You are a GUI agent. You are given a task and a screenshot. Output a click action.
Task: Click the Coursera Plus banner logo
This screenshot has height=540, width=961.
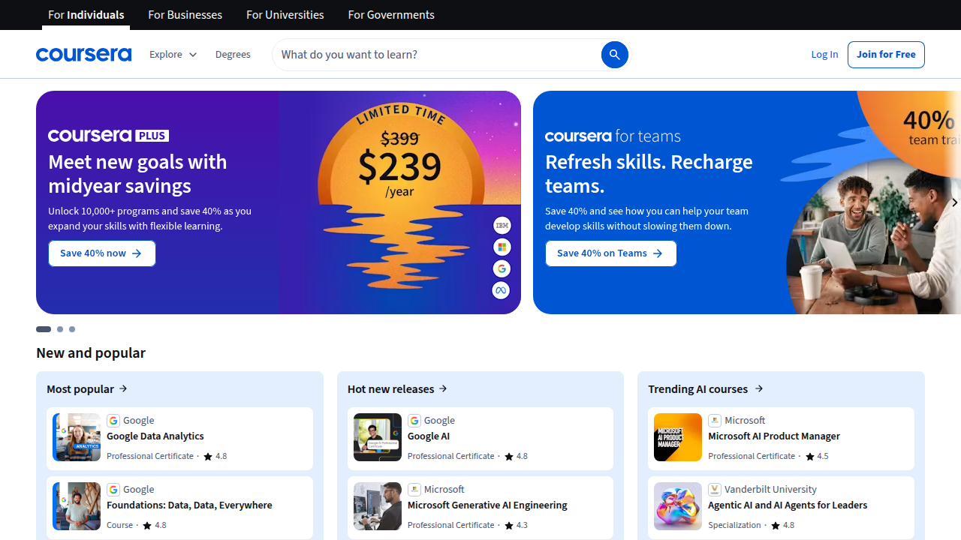[x=108, y=136]
